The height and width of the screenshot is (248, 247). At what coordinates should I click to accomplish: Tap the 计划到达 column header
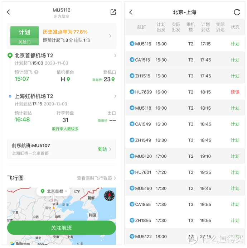tap(205, 27)
